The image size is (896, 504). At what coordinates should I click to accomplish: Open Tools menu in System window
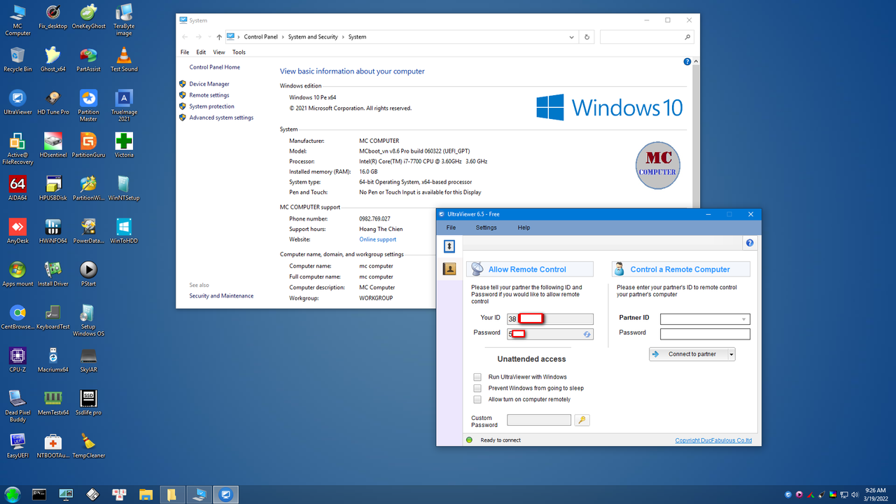(239, 52)
